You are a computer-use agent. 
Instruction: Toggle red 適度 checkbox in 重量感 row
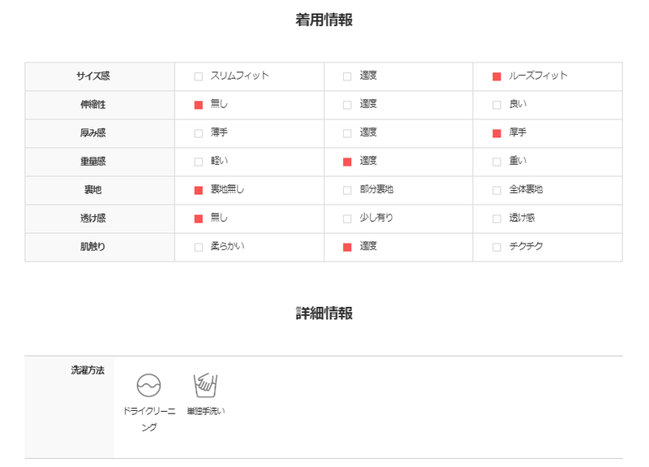(347, 162)
